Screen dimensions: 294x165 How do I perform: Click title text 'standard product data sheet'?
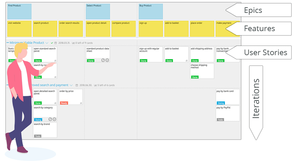(98, 50)
